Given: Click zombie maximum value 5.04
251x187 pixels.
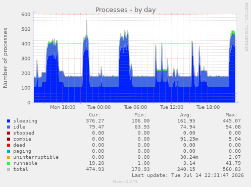Looking at the screenshot, I should (x=235, y=139).
